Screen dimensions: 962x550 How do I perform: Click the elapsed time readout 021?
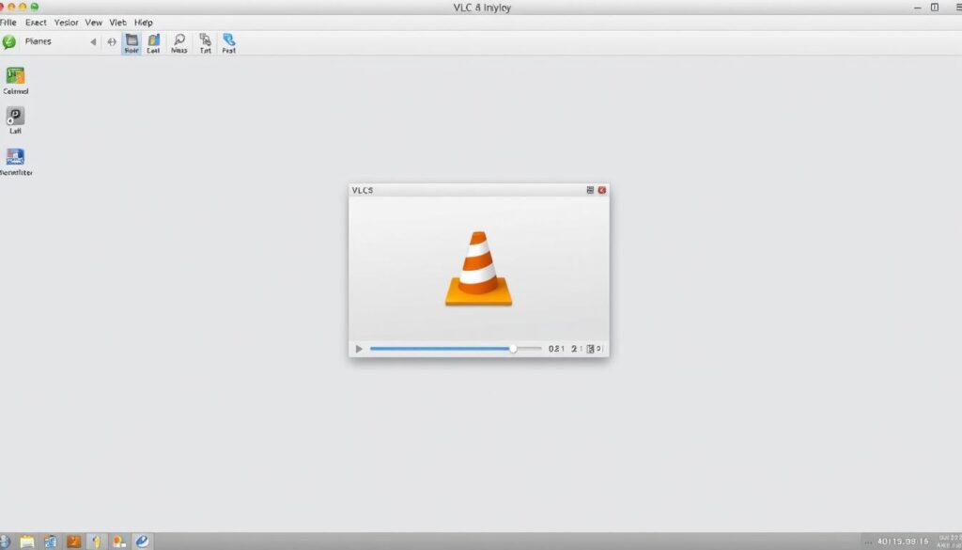556,349
